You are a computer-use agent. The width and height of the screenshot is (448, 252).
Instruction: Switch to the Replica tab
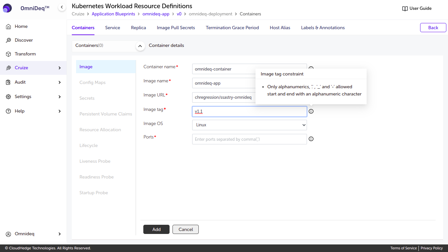tap(138, 28)
